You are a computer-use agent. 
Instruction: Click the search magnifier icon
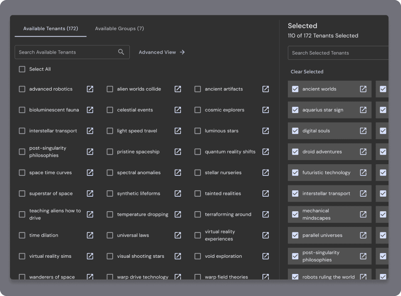[121, 52]
